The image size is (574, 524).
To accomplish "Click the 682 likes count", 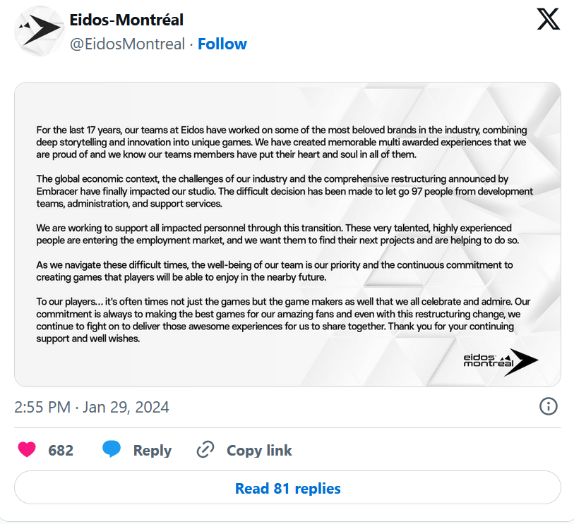I will pos(61,450).
